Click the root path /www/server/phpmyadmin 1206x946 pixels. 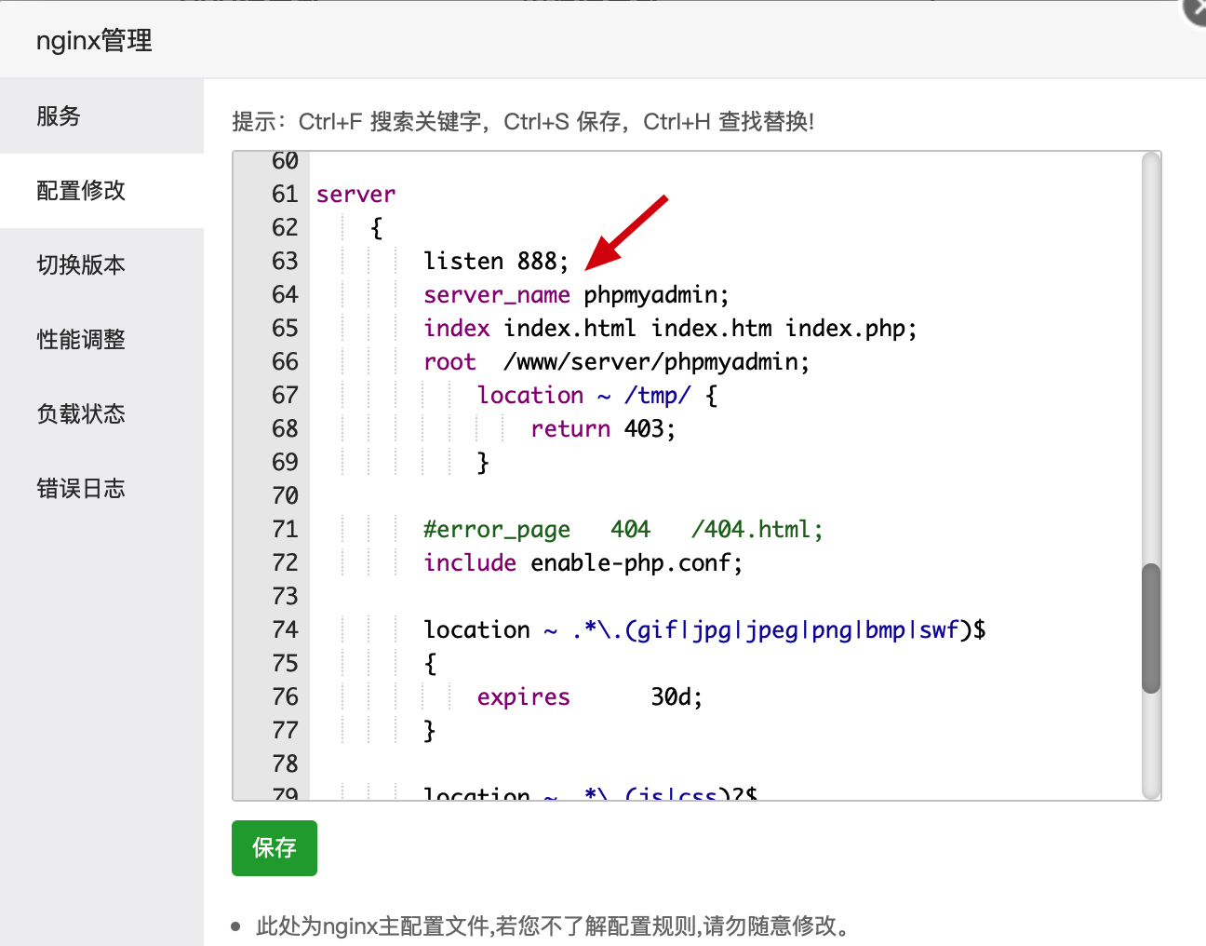[x=655, y=362]
